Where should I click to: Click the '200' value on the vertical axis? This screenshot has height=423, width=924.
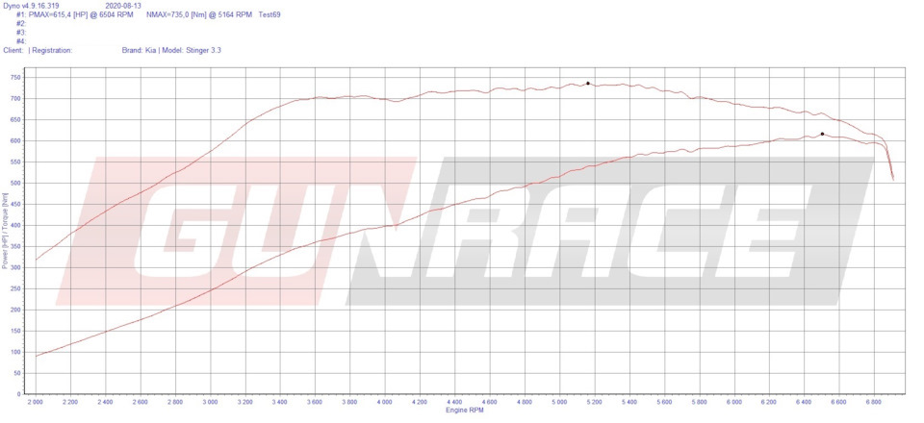(x=15, y=311)
